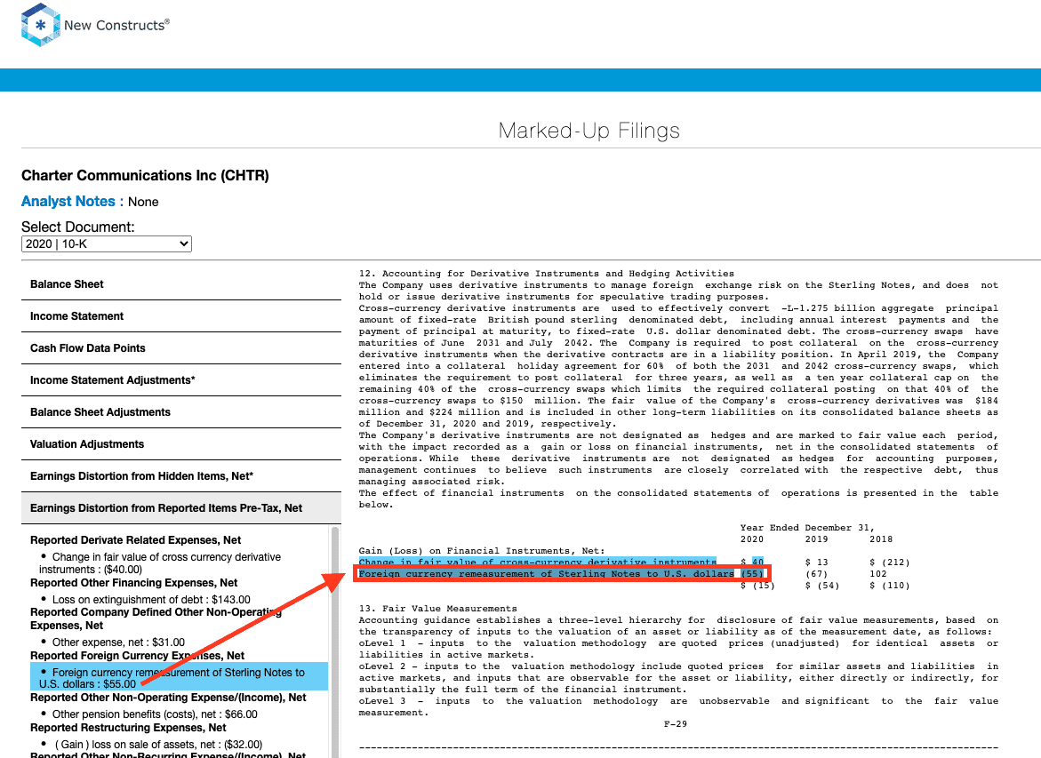Screen dimensions: 1041x758
Task: Expand the Cash Flow Data Points section
Action: pyautogui.click(x=181, y=347)
